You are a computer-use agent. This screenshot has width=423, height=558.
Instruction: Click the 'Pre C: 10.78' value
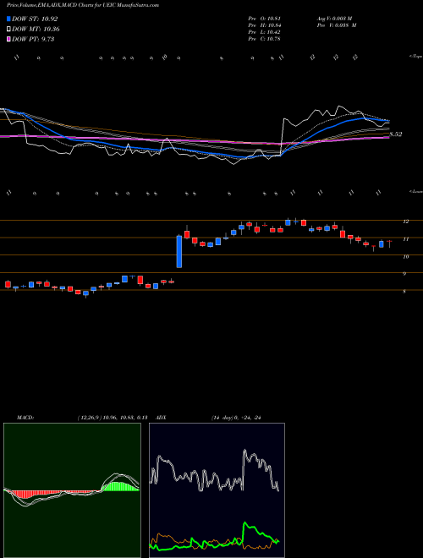point(264,39)
